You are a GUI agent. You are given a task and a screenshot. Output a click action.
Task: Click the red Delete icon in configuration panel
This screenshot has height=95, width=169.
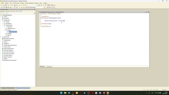coord(13,11)
